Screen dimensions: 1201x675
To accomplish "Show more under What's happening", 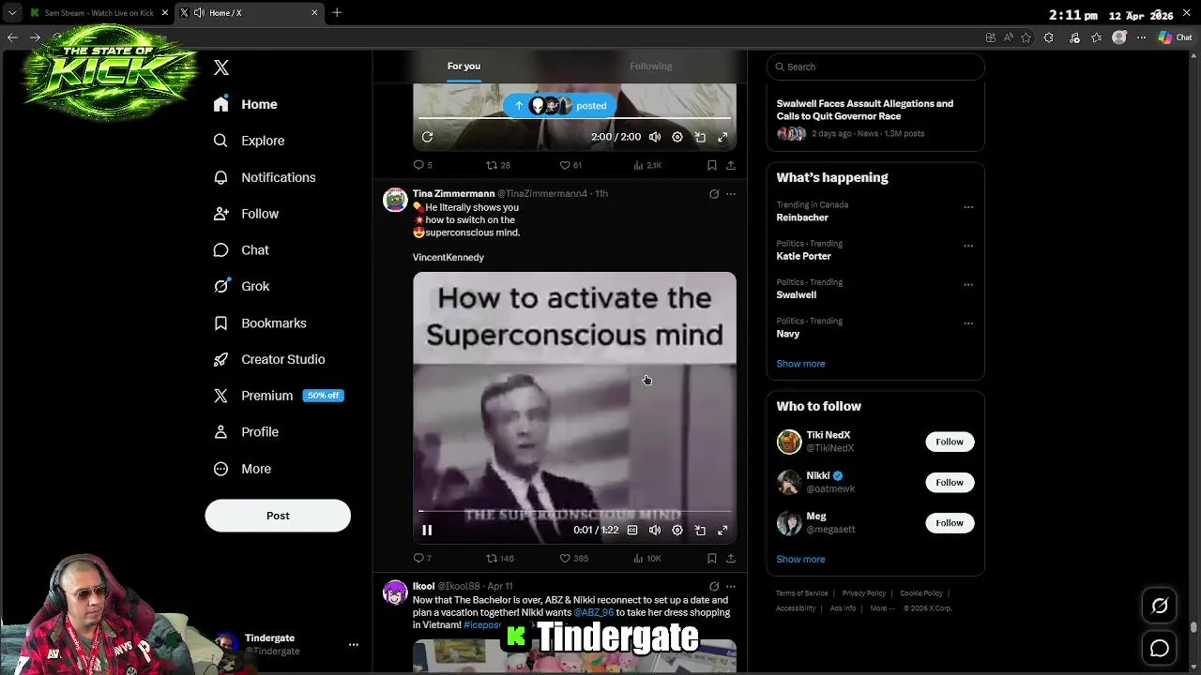I will 800,364.
